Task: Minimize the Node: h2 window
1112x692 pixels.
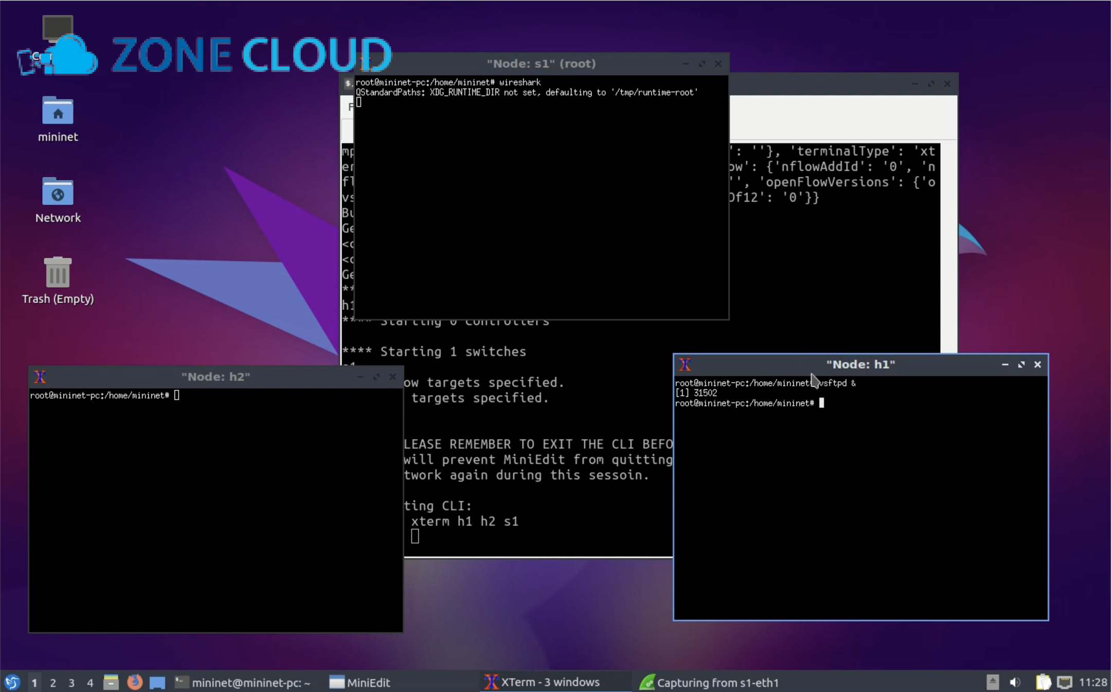Action: [x=360, y=377]
